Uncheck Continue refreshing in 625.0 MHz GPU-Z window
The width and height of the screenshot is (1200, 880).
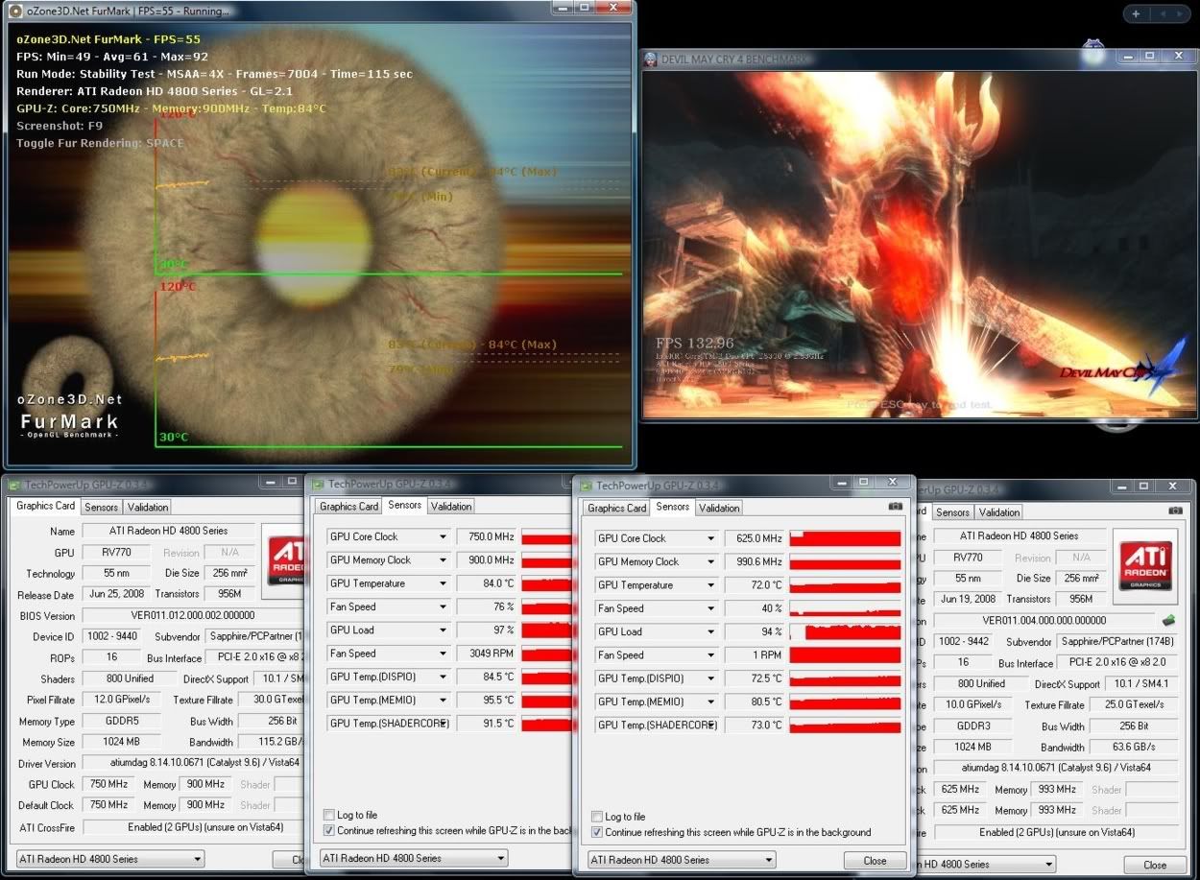pyautogui.click(x=597, y=832)
